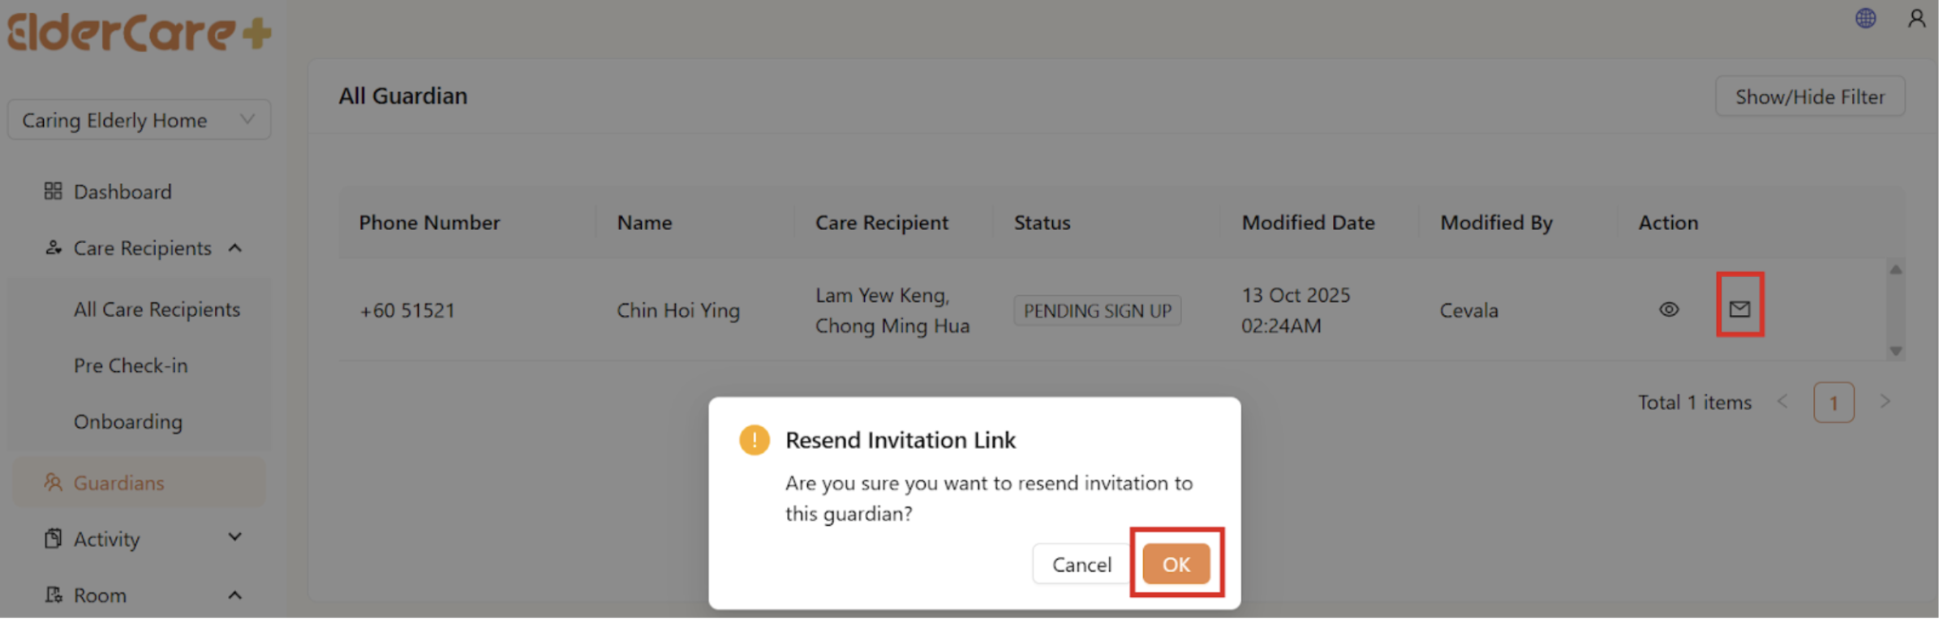Click the resend invitation mail icon
Image resolution: width=1939 pixels, height=619 pixels.
1739,308
